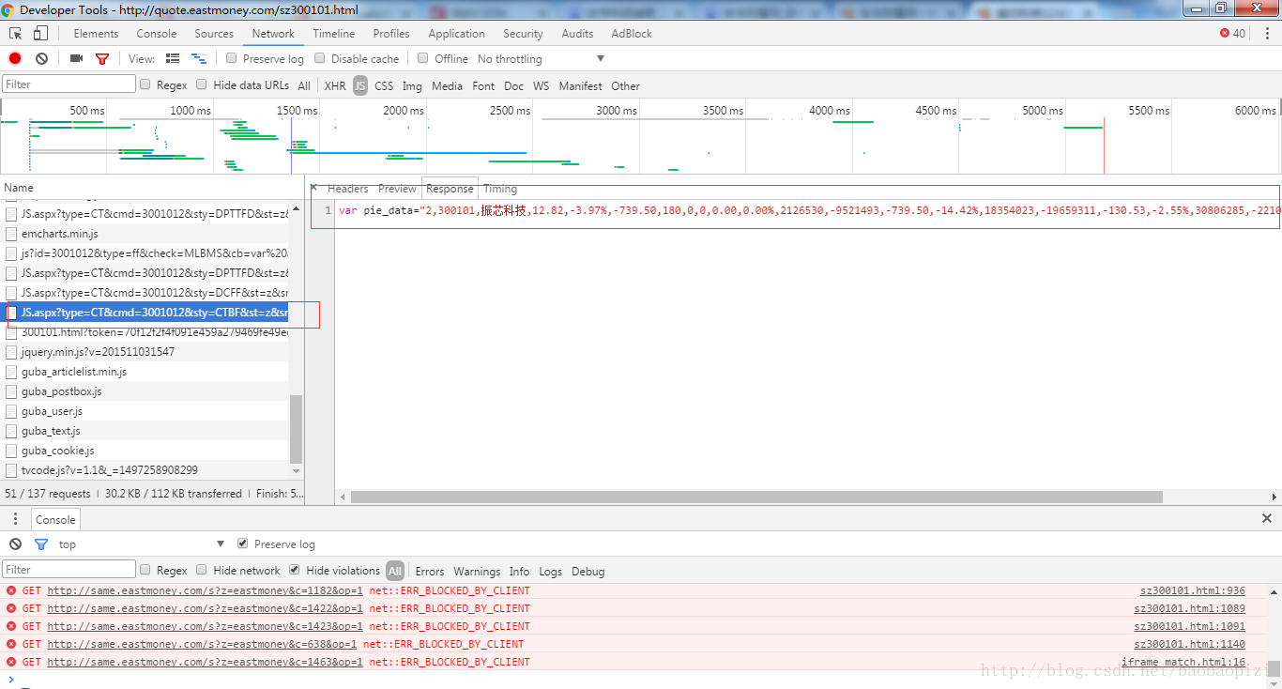Image resolution: width=1282 pixels, height=689 pixels.
Task: Open the AdBlock panel tab
Action: pos(632,33)
